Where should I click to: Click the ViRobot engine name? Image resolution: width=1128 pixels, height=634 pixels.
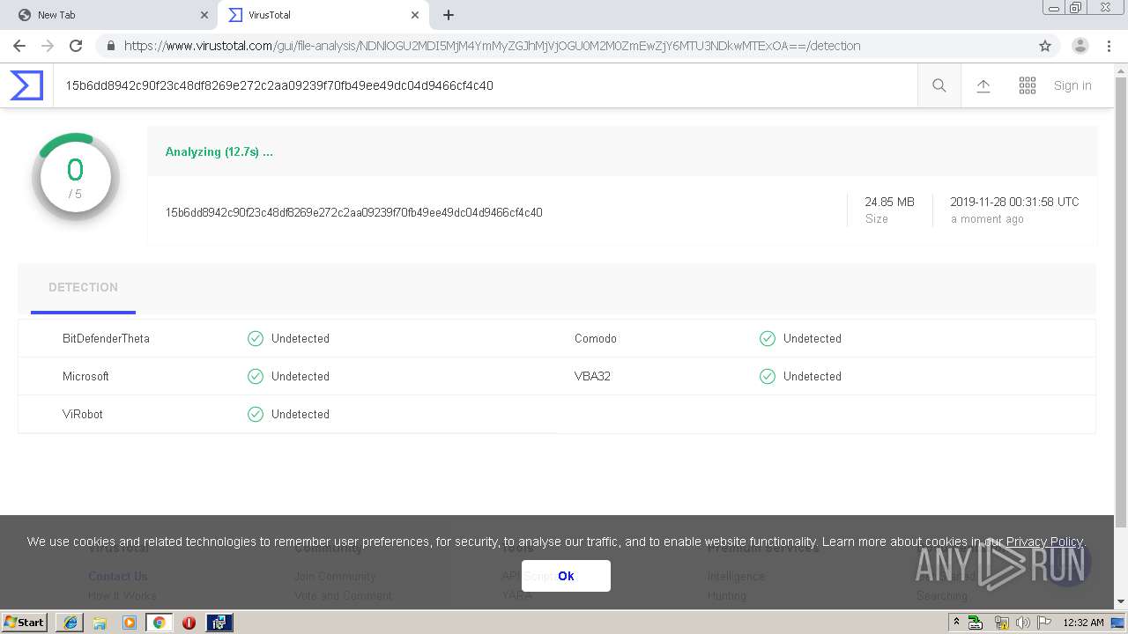pyautogui.click(x=83, y=414)
